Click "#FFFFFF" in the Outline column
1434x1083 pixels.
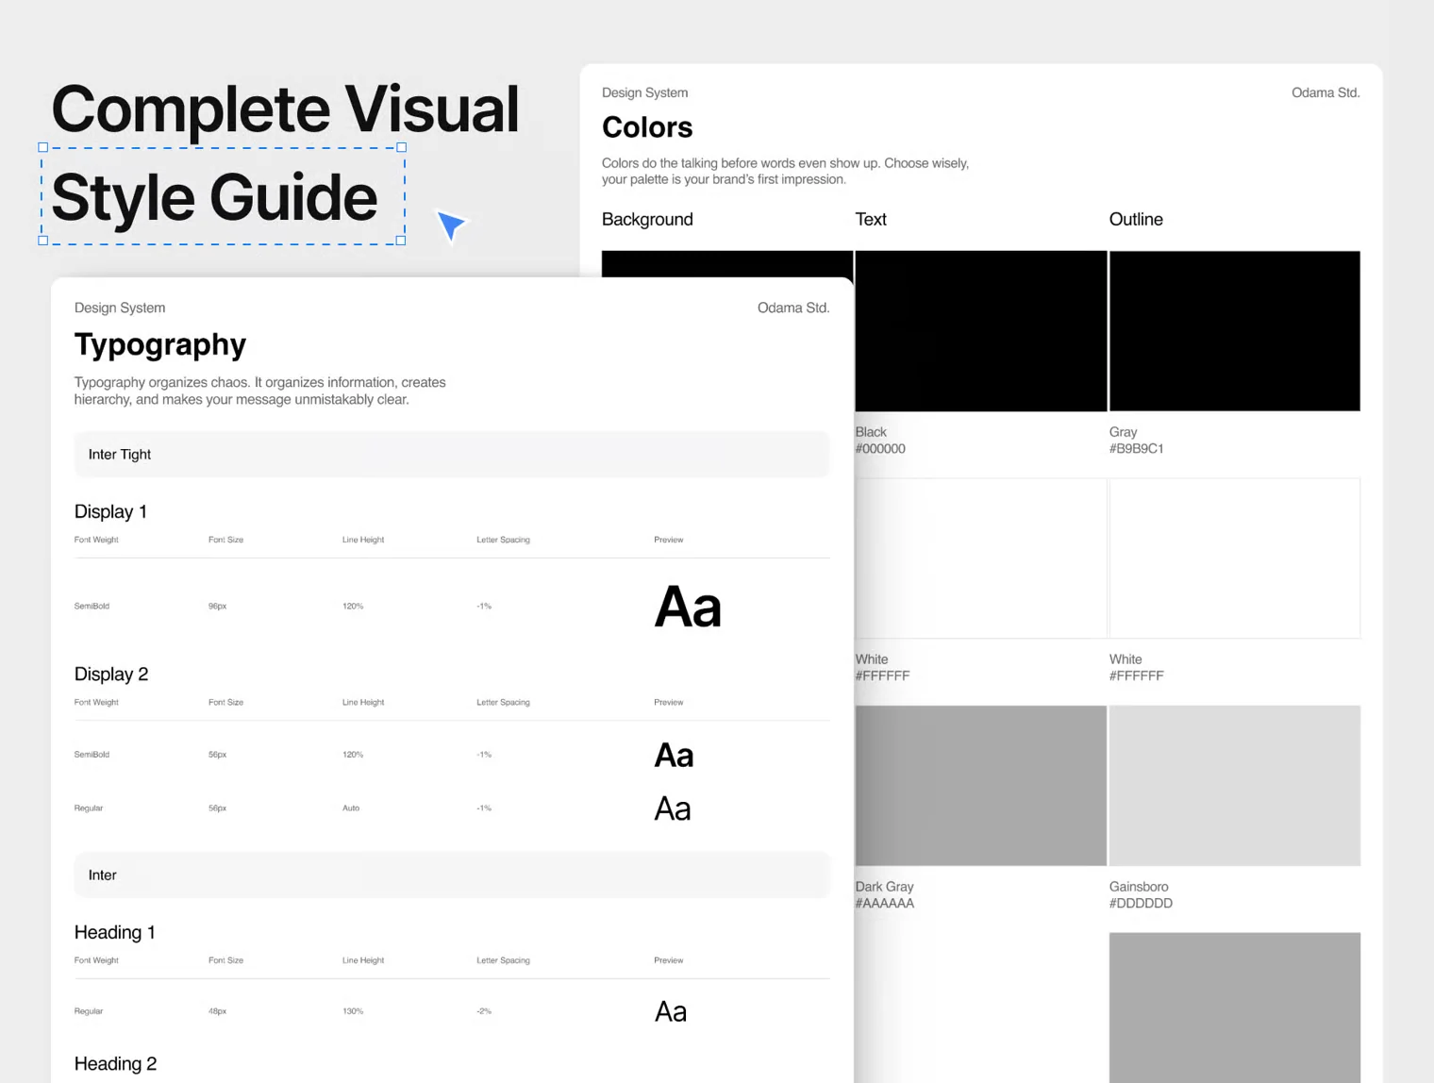[1136, 676]
